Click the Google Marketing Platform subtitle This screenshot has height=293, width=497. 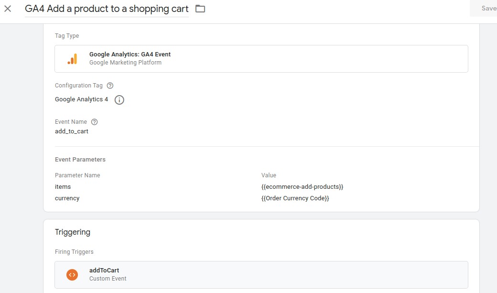pos(125,63)
